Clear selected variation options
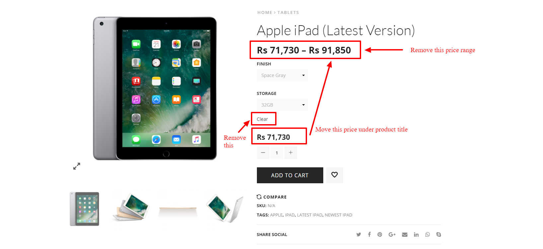Image resolution: width=543 pixels, height=249 pixels. tap(262, 119)
